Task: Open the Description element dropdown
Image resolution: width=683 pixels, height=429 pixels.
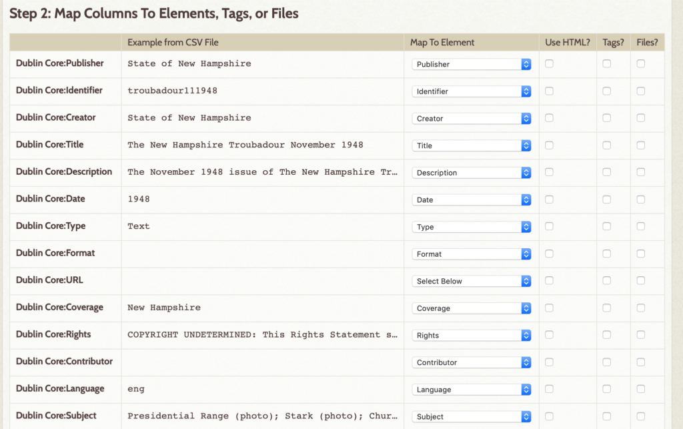Action: click(x=472, y=173)
